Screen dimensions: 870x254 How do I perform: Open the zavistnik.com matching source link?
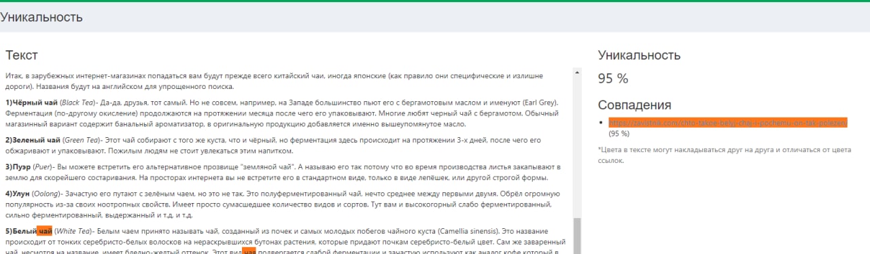point(728,122)
